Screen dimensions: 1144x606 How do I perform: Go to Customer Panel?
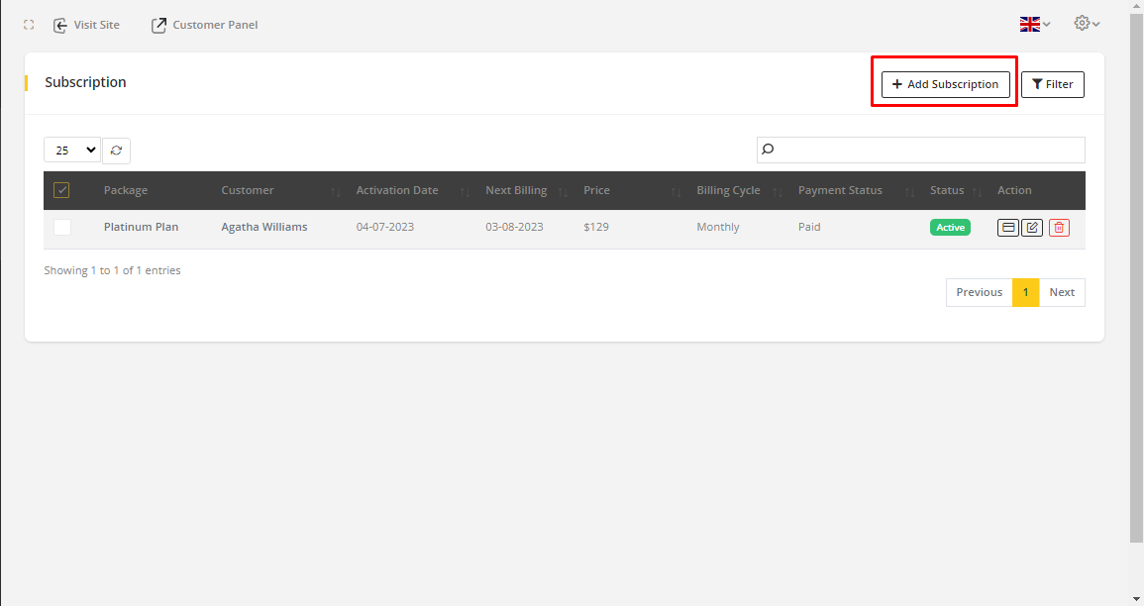click(204, 25)
